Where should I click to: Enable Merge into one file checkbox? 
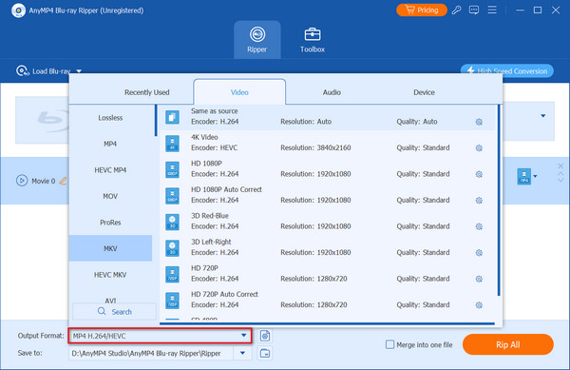coord(389,344)
